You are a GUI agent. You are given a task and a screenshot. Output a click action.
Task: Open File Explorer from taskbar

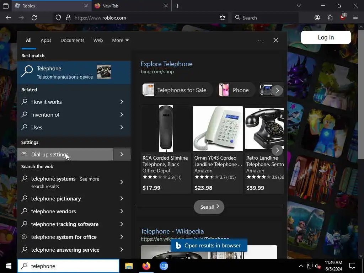[x=129, y=266]
